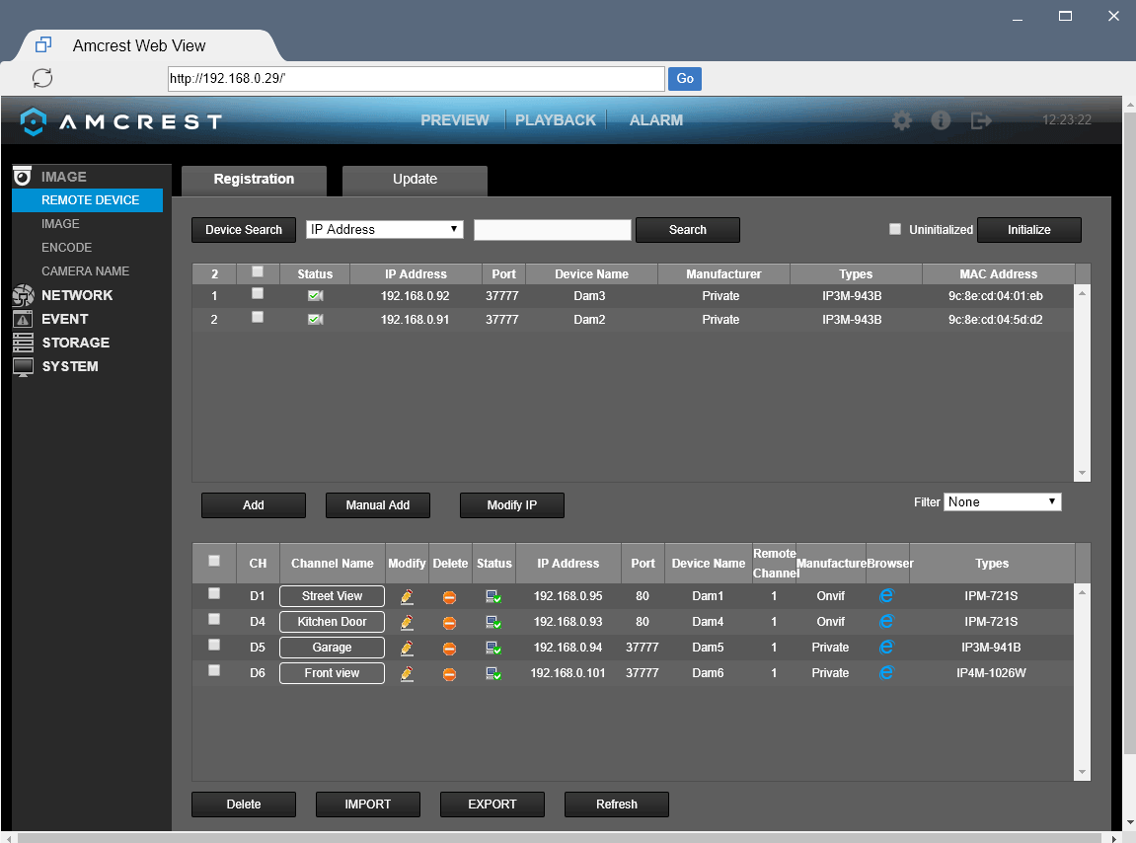Select the D4 Kitchen Door row checkbox
The width and height of the screenshot is (1136, 843).
(214, 619)
